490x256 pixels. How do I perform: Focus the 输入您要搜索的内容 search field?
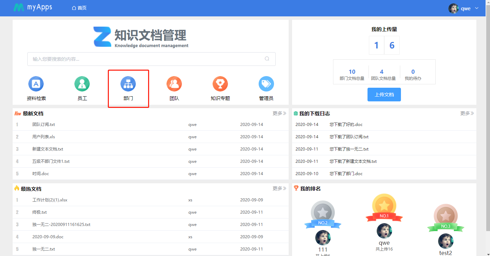tap(147, 59)
